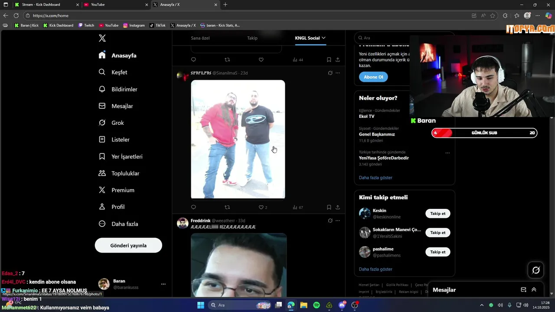Open the Bildirimler bell icon

click(x=102, y=89)
